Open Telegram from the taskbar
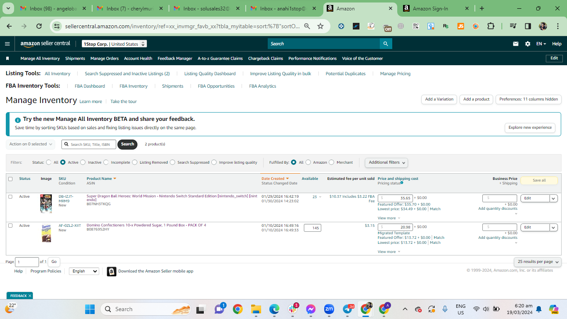This screenshot has height=319, width=567. pos(347,309)
